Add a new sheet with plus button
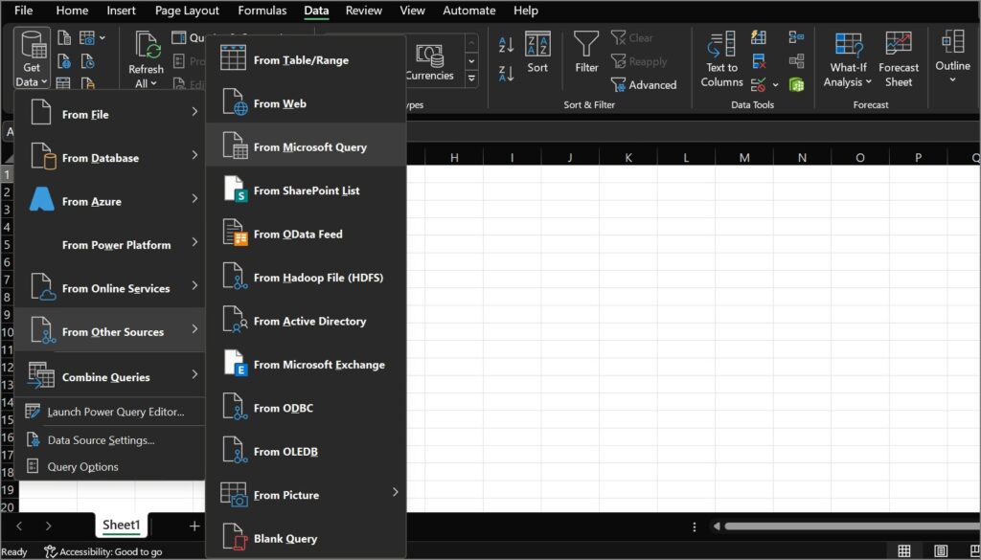 click(194, 526)
